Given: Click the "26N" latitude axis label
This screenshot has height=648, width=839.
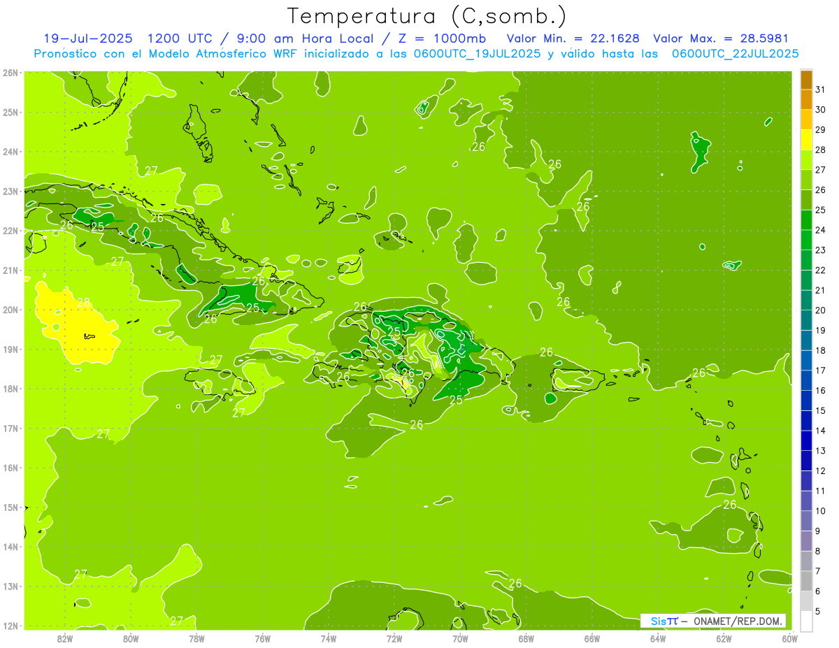Looking at the screenshot, I should (x=10, y=72).
